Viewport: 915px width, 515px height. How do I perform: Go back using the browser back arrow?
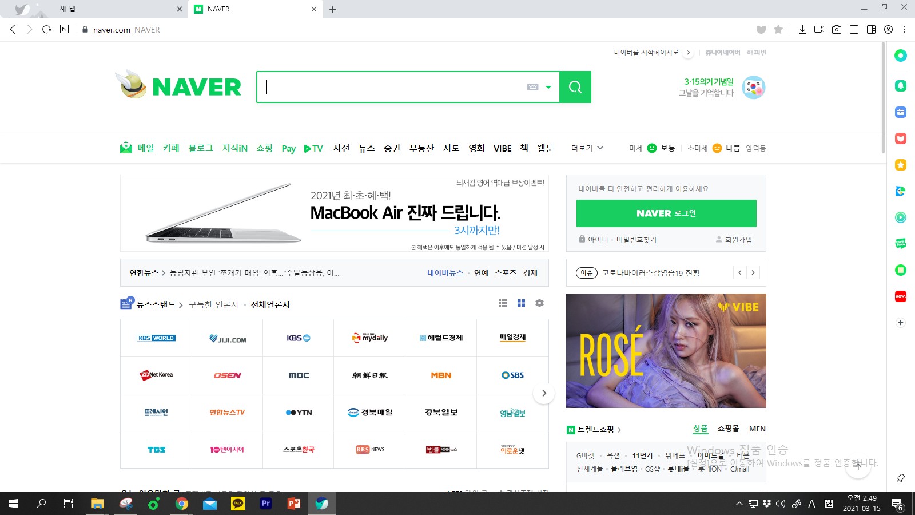click(x=13, y=29)
